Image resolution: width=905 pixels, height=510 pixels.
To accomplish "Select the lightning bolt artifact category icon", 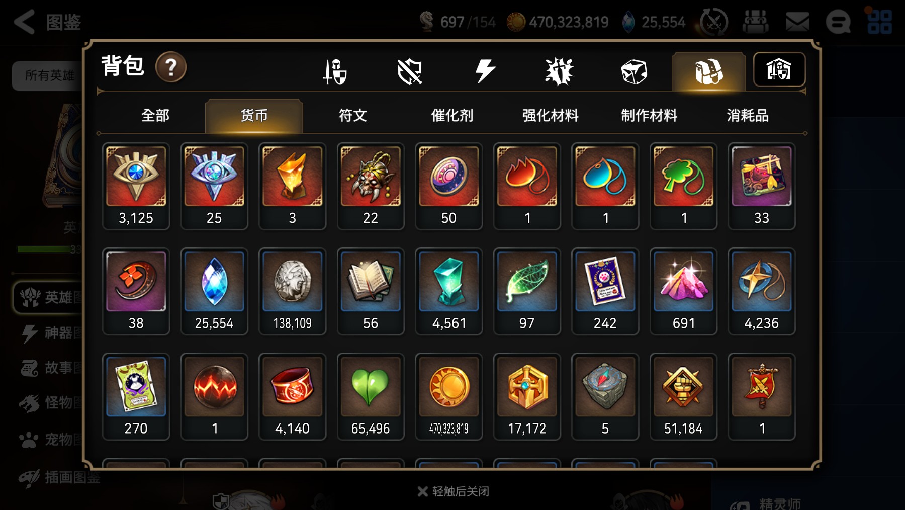I will pos(485,71).
